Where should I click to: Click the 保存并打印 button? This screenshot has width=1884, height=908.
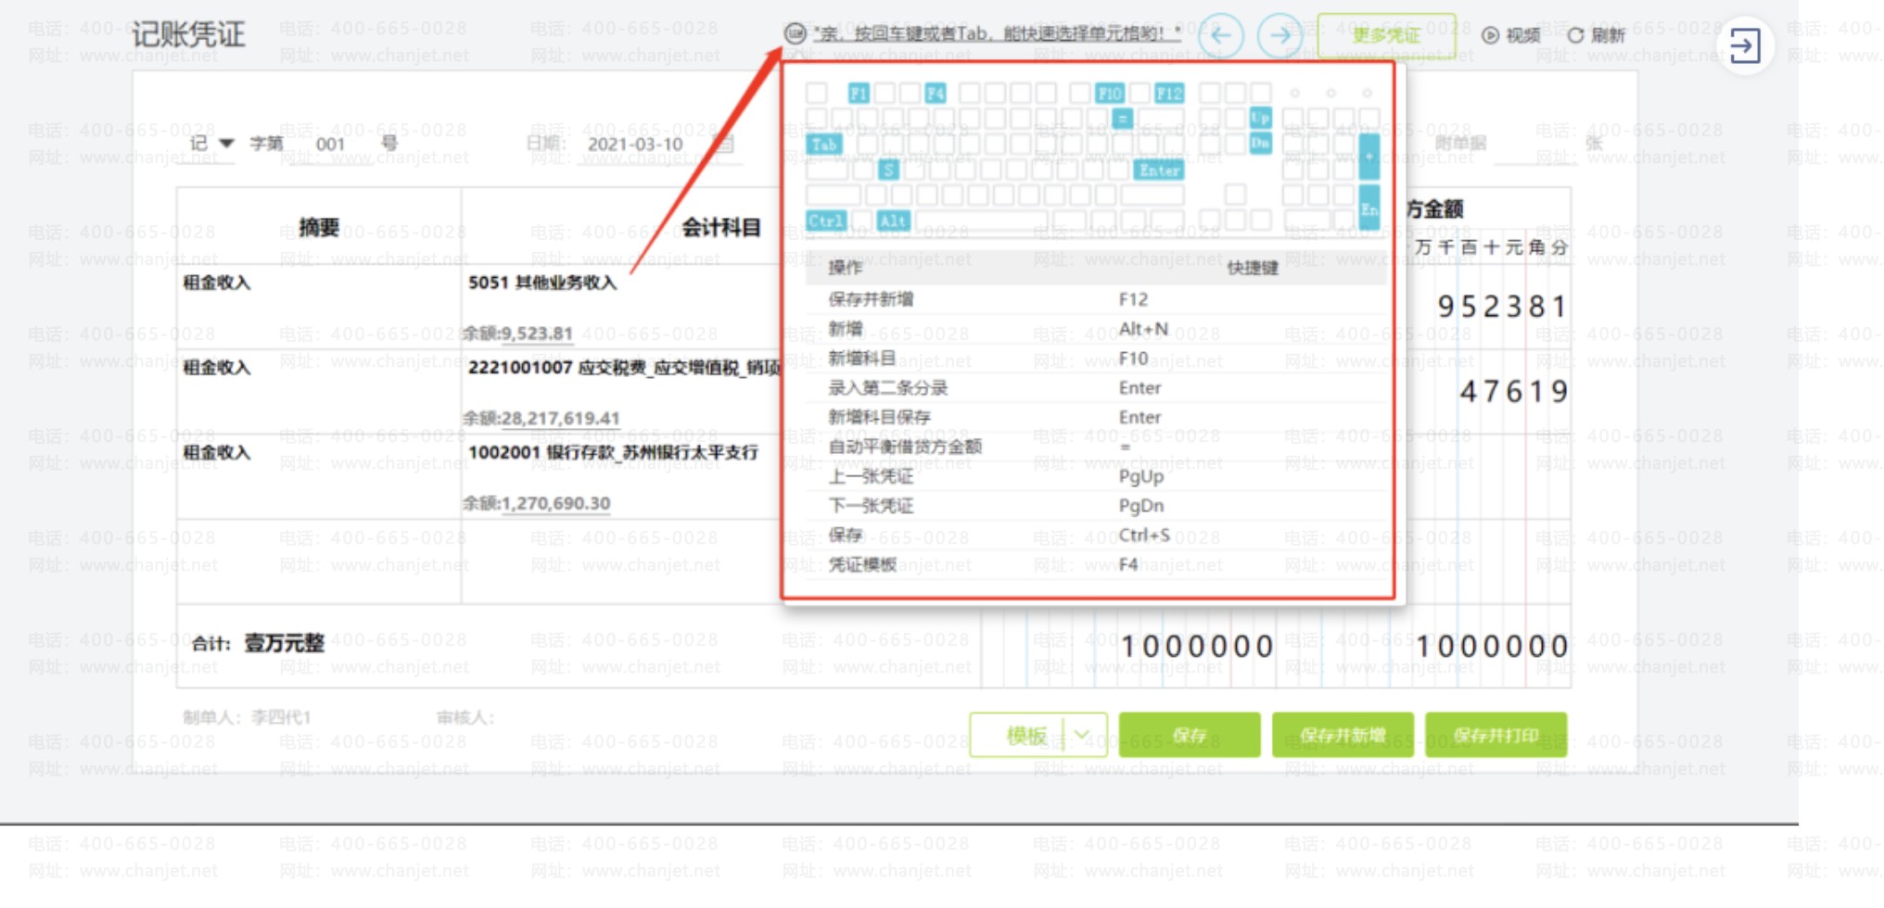[1496, 735]
